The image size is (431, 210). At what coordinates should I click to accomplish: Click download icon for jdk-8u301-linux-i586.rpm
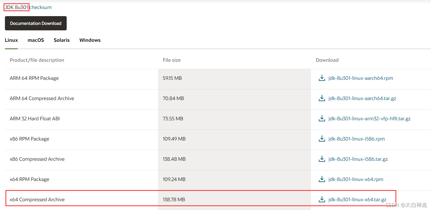[x=322, y=139]
